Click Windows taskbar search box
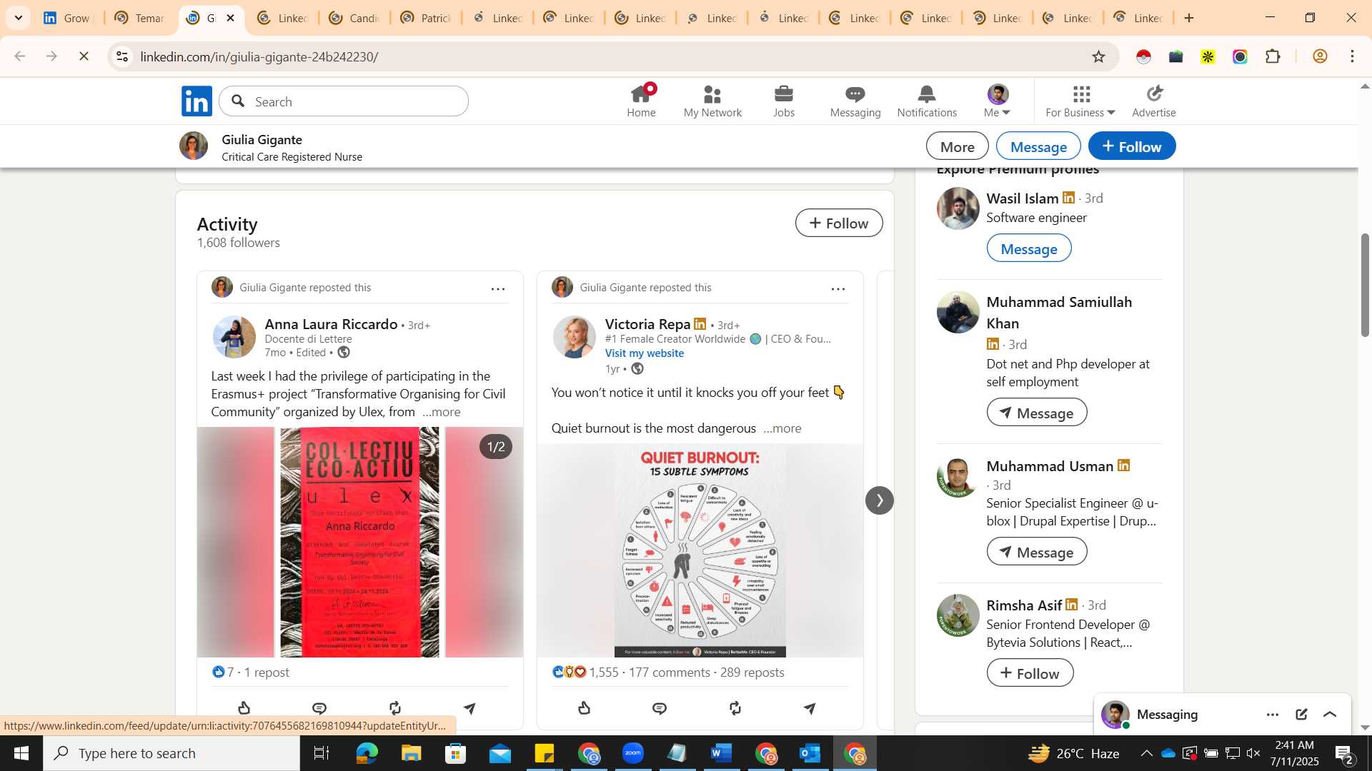Screen dimensions: 1372x771 coord(171,753)
